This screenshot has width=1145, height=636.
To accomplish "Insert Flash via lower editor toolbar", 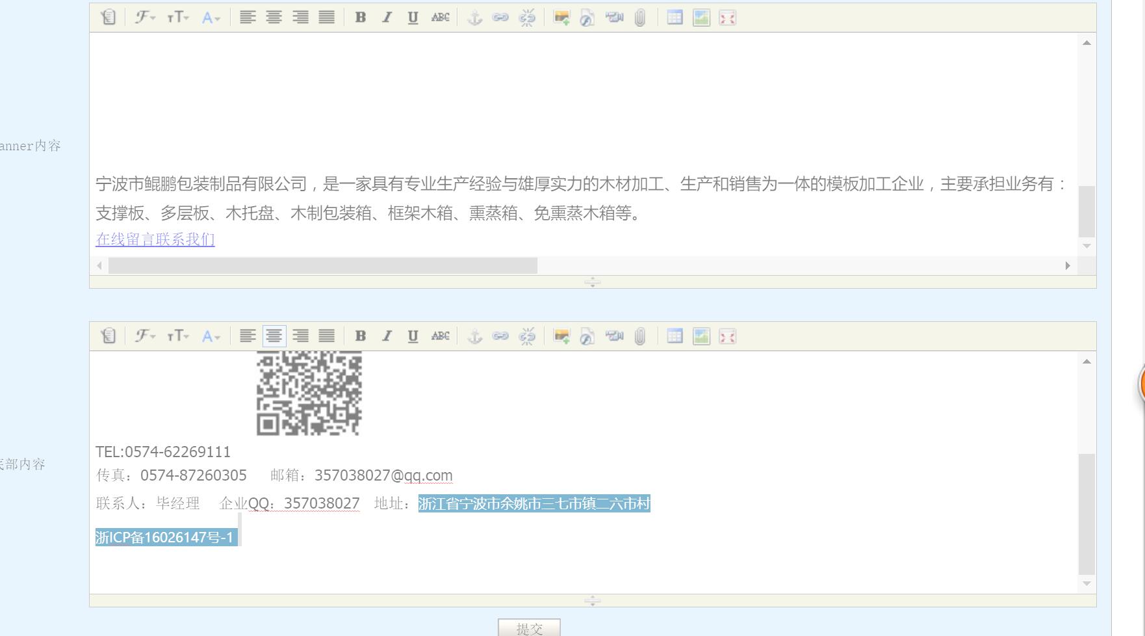I will point(587,337).
